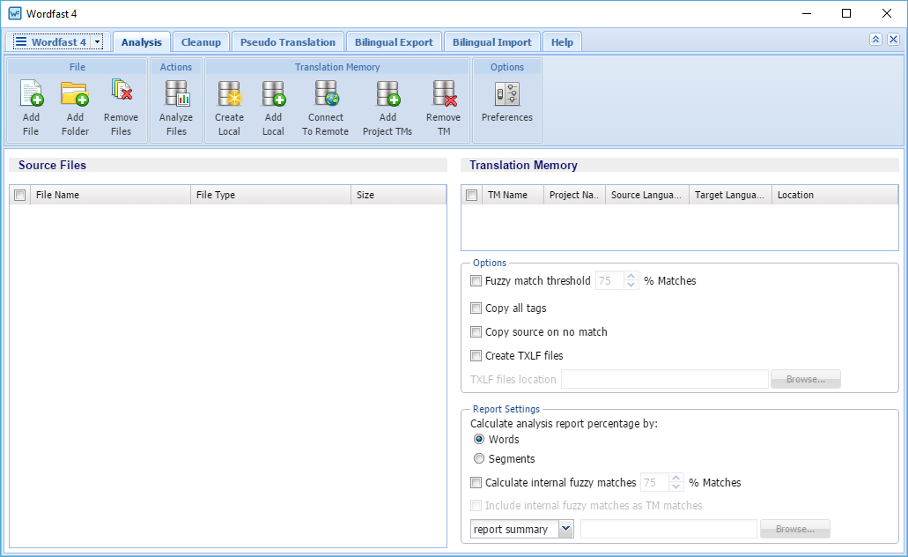Enable Copy source on no match
The image size is (908, 557).
point(476,332)
